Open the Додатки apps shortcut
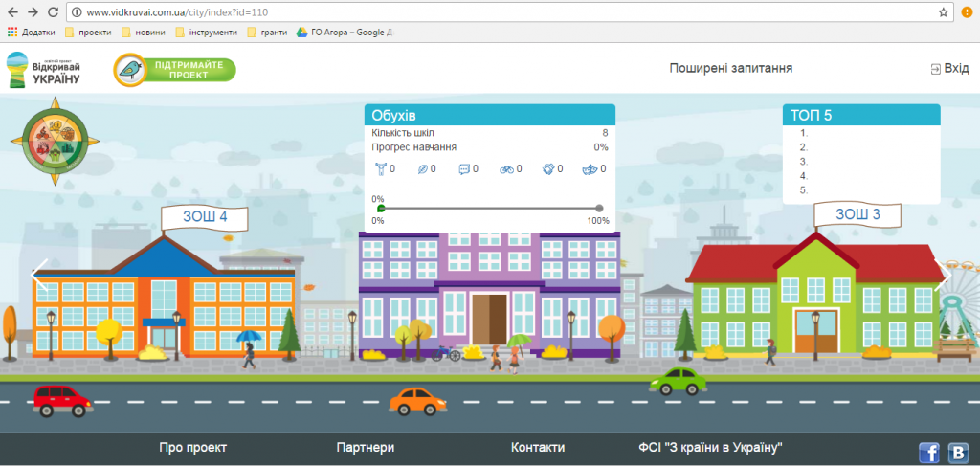Screen dimensions: 980x466 click(31, 32)
